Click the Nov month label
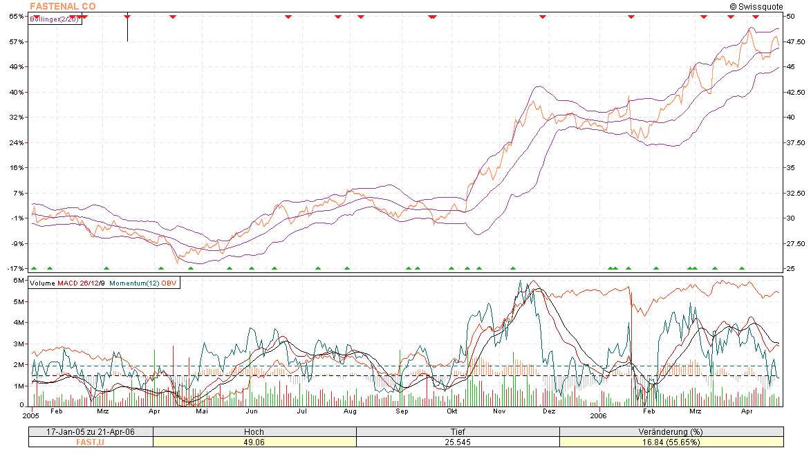This screenshot has height=468, width=811. coord(499,411)
